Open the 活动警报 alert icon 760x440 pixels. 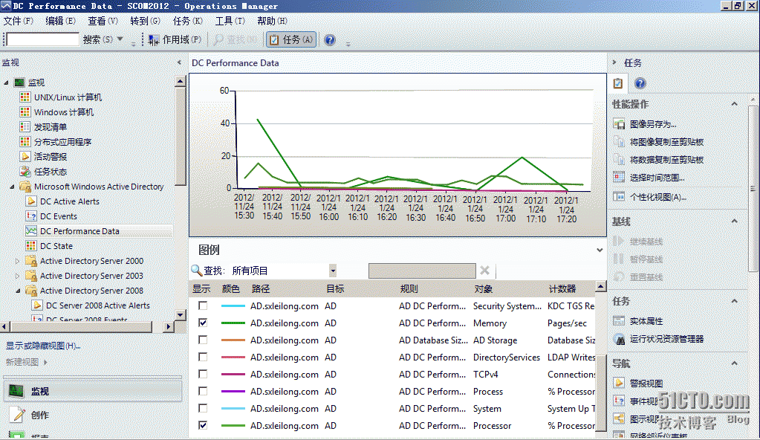[25, 157]
